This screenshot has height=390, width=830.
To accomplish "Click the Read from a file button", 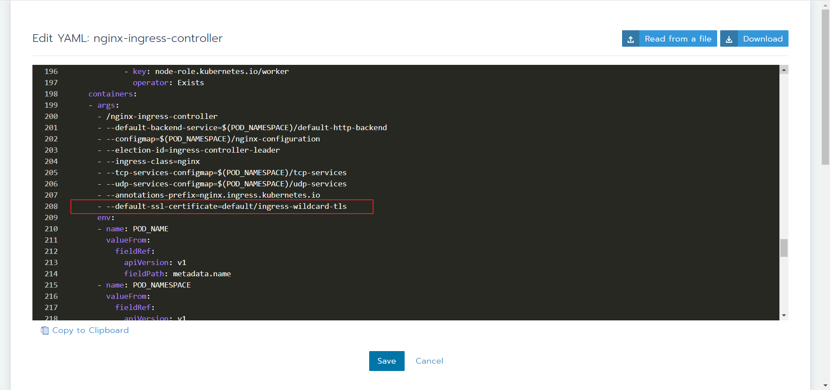I will [x=670, y=38].
